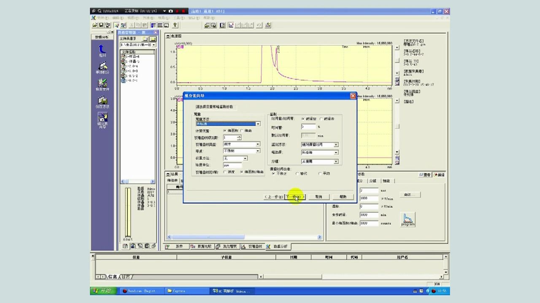Image resolution: width=540 pixels, height=303 pixels.
Task: Open the 定量方法 dropdown
Action: point(258,124)
